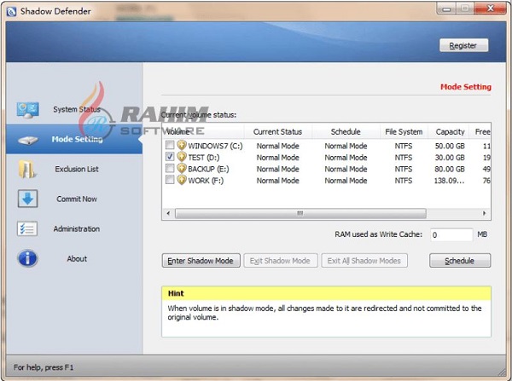Click the status bar help text
The image size is (512, 381).
pyautogui.click(x=44, y=367)
